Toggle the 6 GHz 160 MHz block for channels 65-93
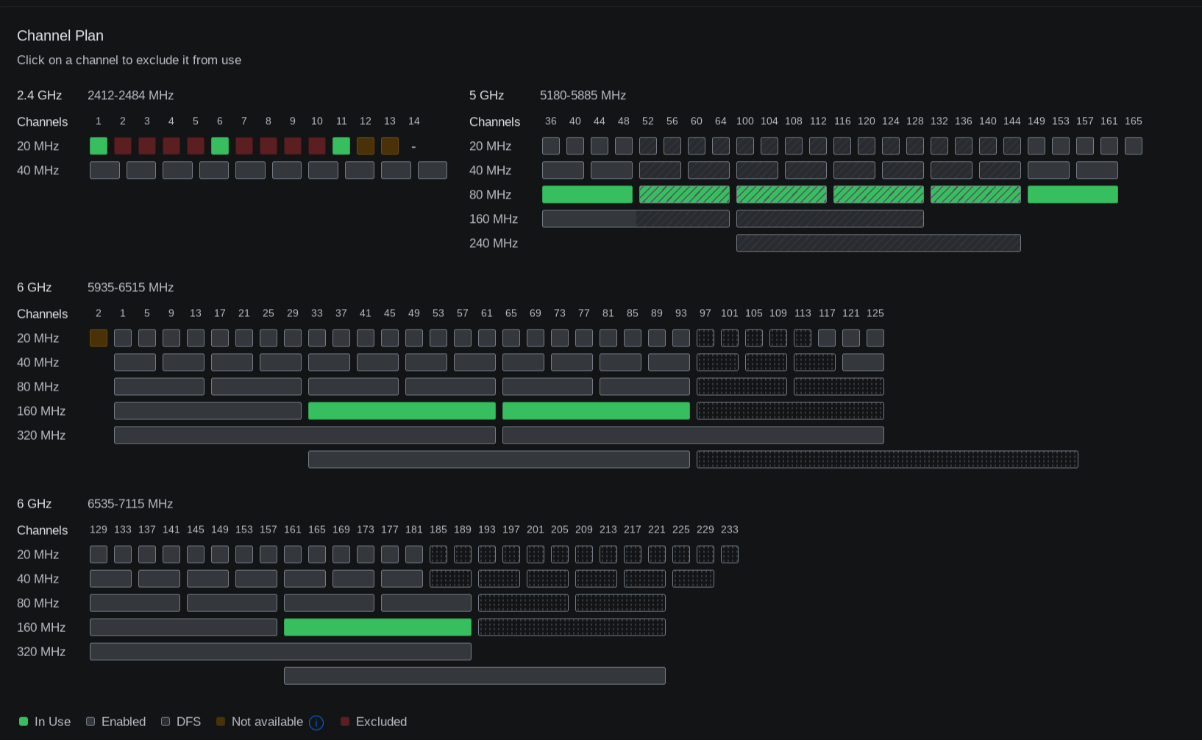 [596, 410]
